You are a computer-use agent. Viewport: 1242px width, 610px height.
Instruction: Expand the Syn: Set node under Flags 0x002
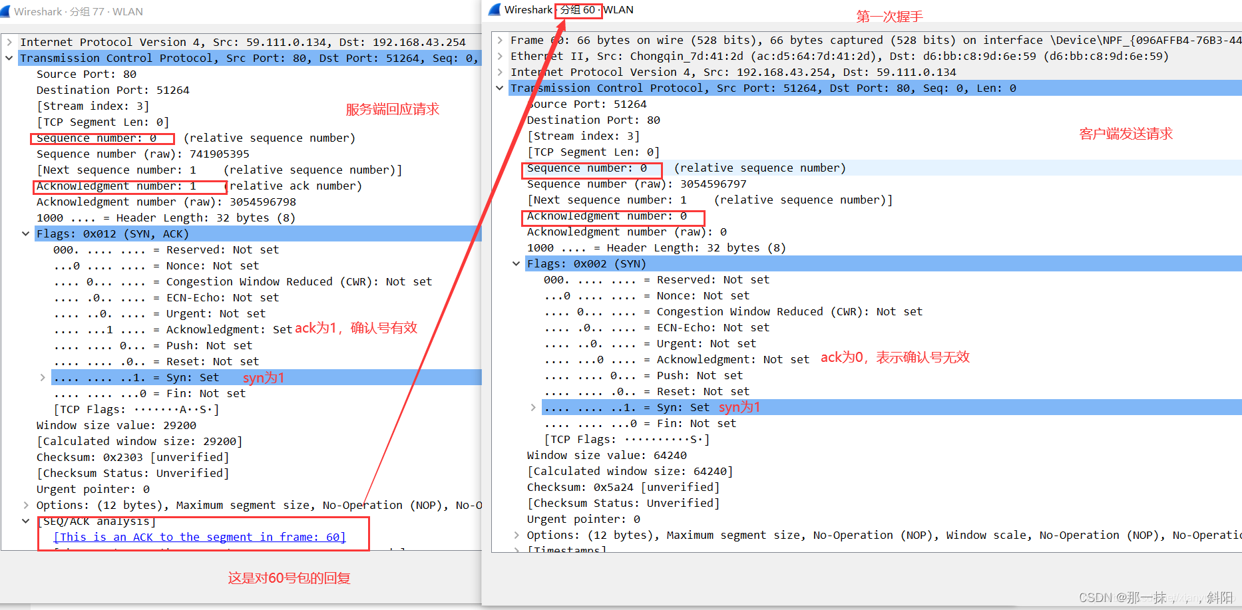pos(533,407)
